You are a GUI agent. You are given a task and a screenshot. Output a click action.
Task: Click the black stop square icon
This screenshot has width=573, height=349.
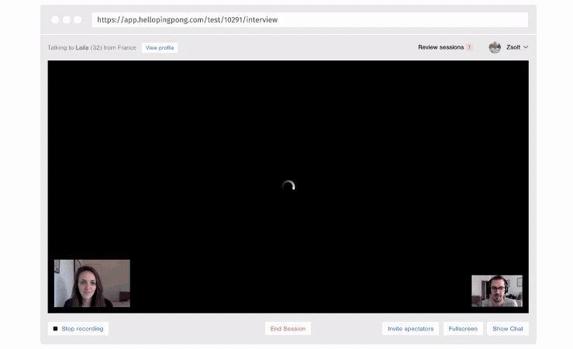coord(56,329)
